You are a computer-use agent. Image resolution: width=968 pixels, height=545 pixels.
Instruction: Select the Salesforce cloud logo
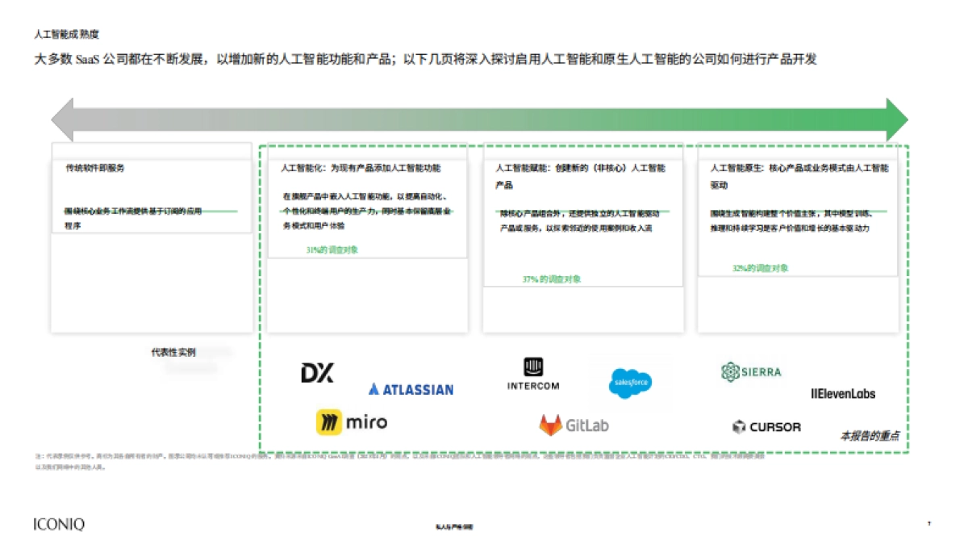point(630,381)
